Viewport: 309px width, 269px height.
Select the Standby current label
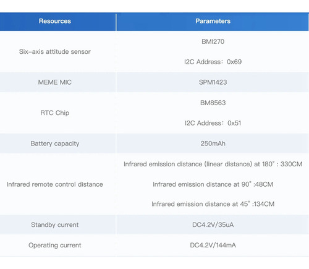pos(55,224)
